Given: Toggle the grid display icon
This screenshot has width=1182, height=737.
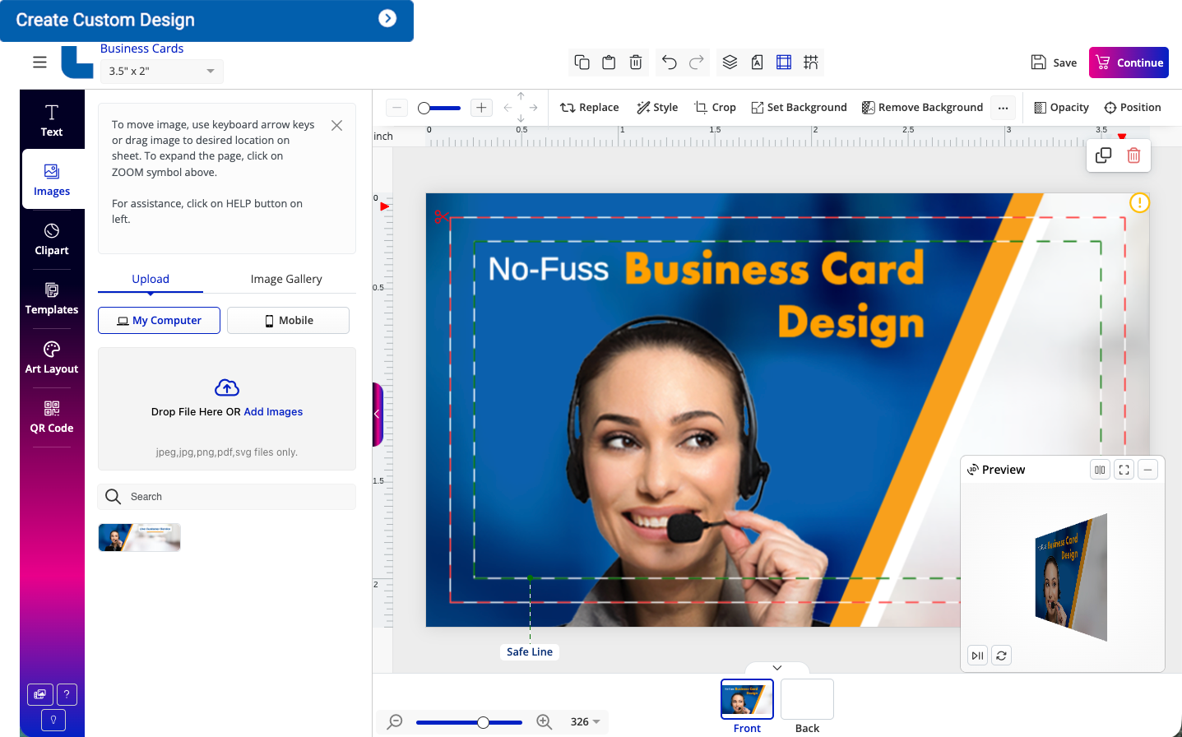Looking at the screenshot, I should coord(811,63).
